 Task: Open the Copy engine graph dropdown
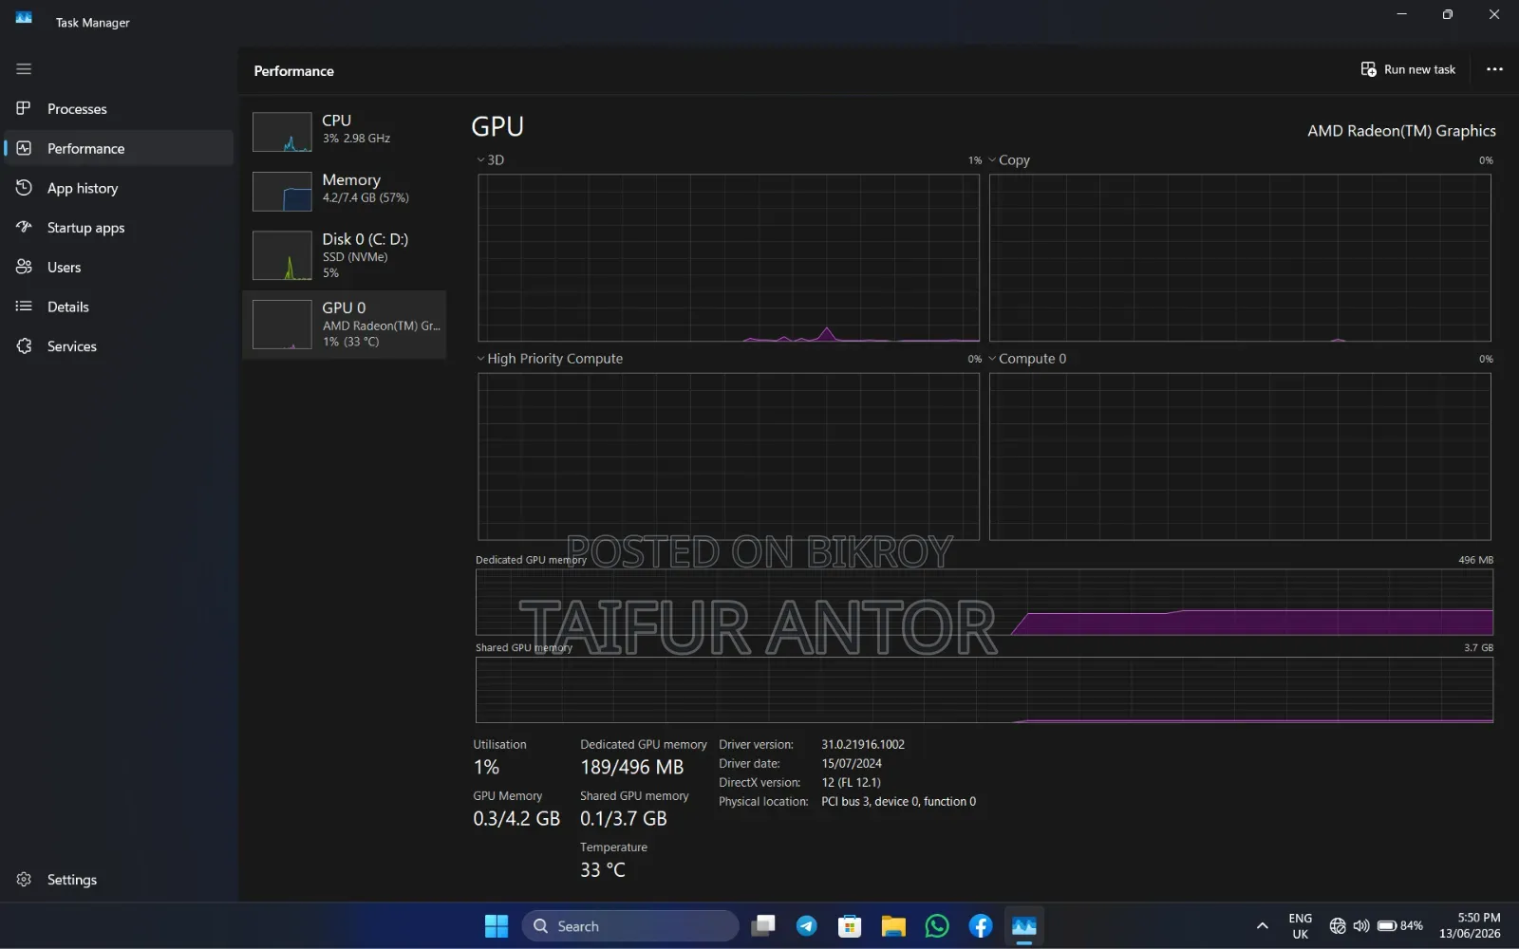1009,160
